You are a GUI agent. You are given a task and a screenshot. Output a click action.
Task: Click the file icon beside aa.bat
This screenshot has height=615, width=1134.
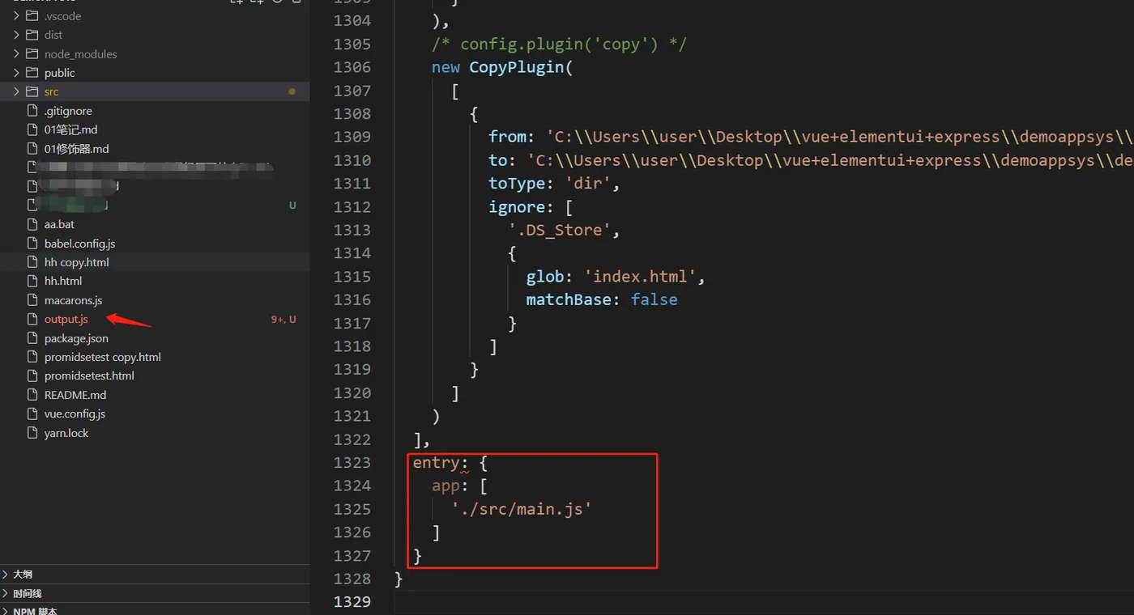[x=32, y=224]
